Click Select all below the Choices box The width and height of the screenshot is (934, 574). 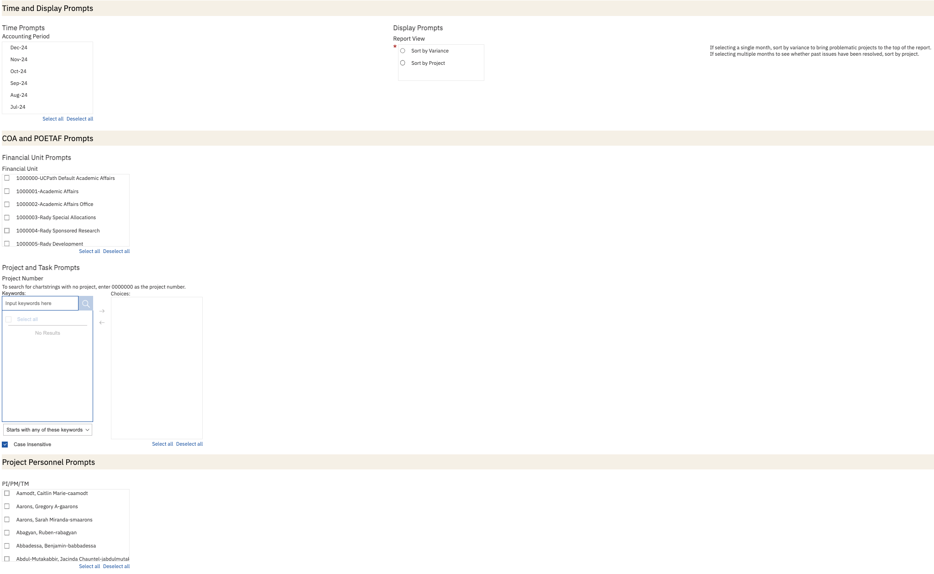point(162,444)
